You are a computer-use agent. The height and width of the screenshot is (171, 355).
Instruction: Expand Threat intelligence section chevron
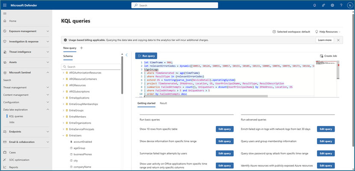[x=48, y=52]
